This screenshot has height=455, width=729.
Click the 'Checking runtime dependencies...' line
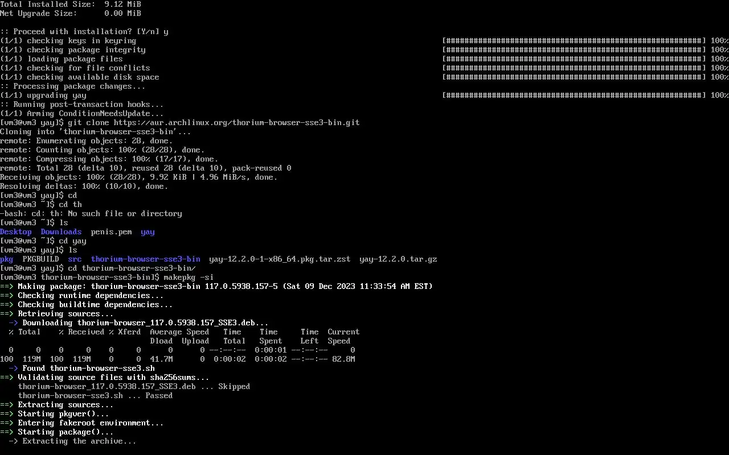tap(82, 295)
